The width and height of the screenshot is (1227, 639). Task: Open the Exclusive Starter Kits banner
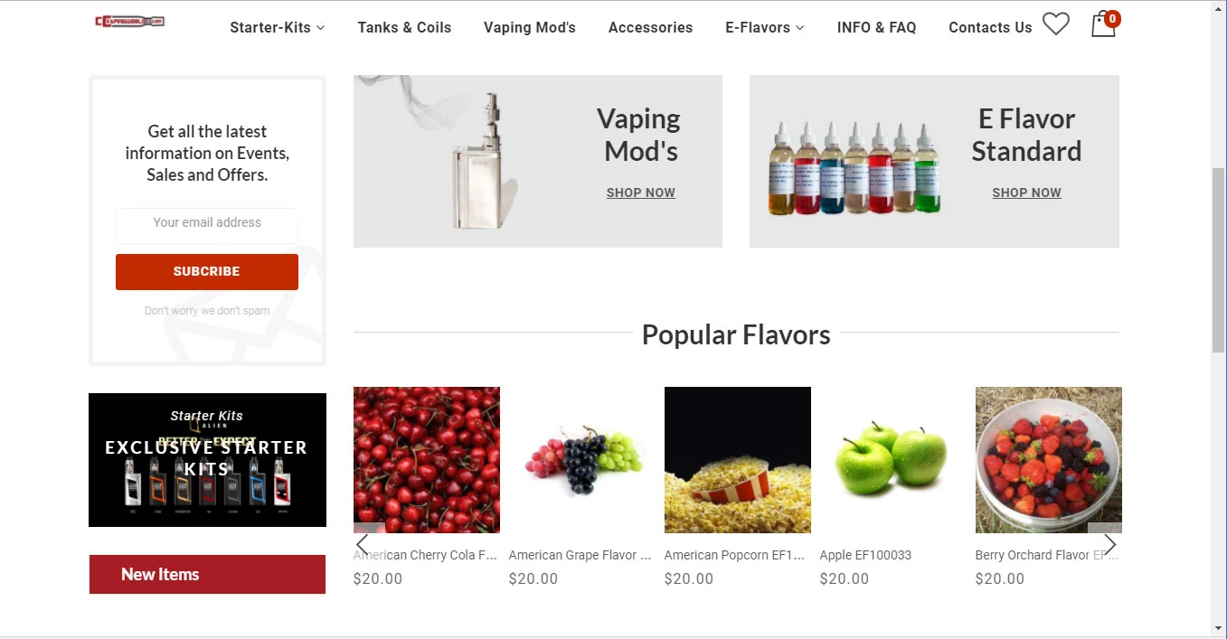(207, 460)
